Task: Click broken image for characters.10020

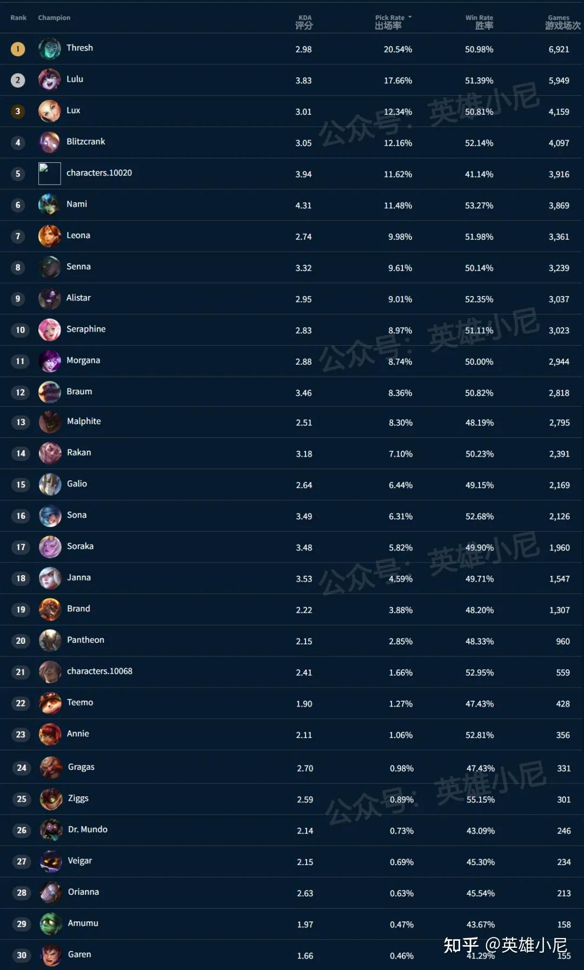Action: pyautogui.click(x=49, y=174)
